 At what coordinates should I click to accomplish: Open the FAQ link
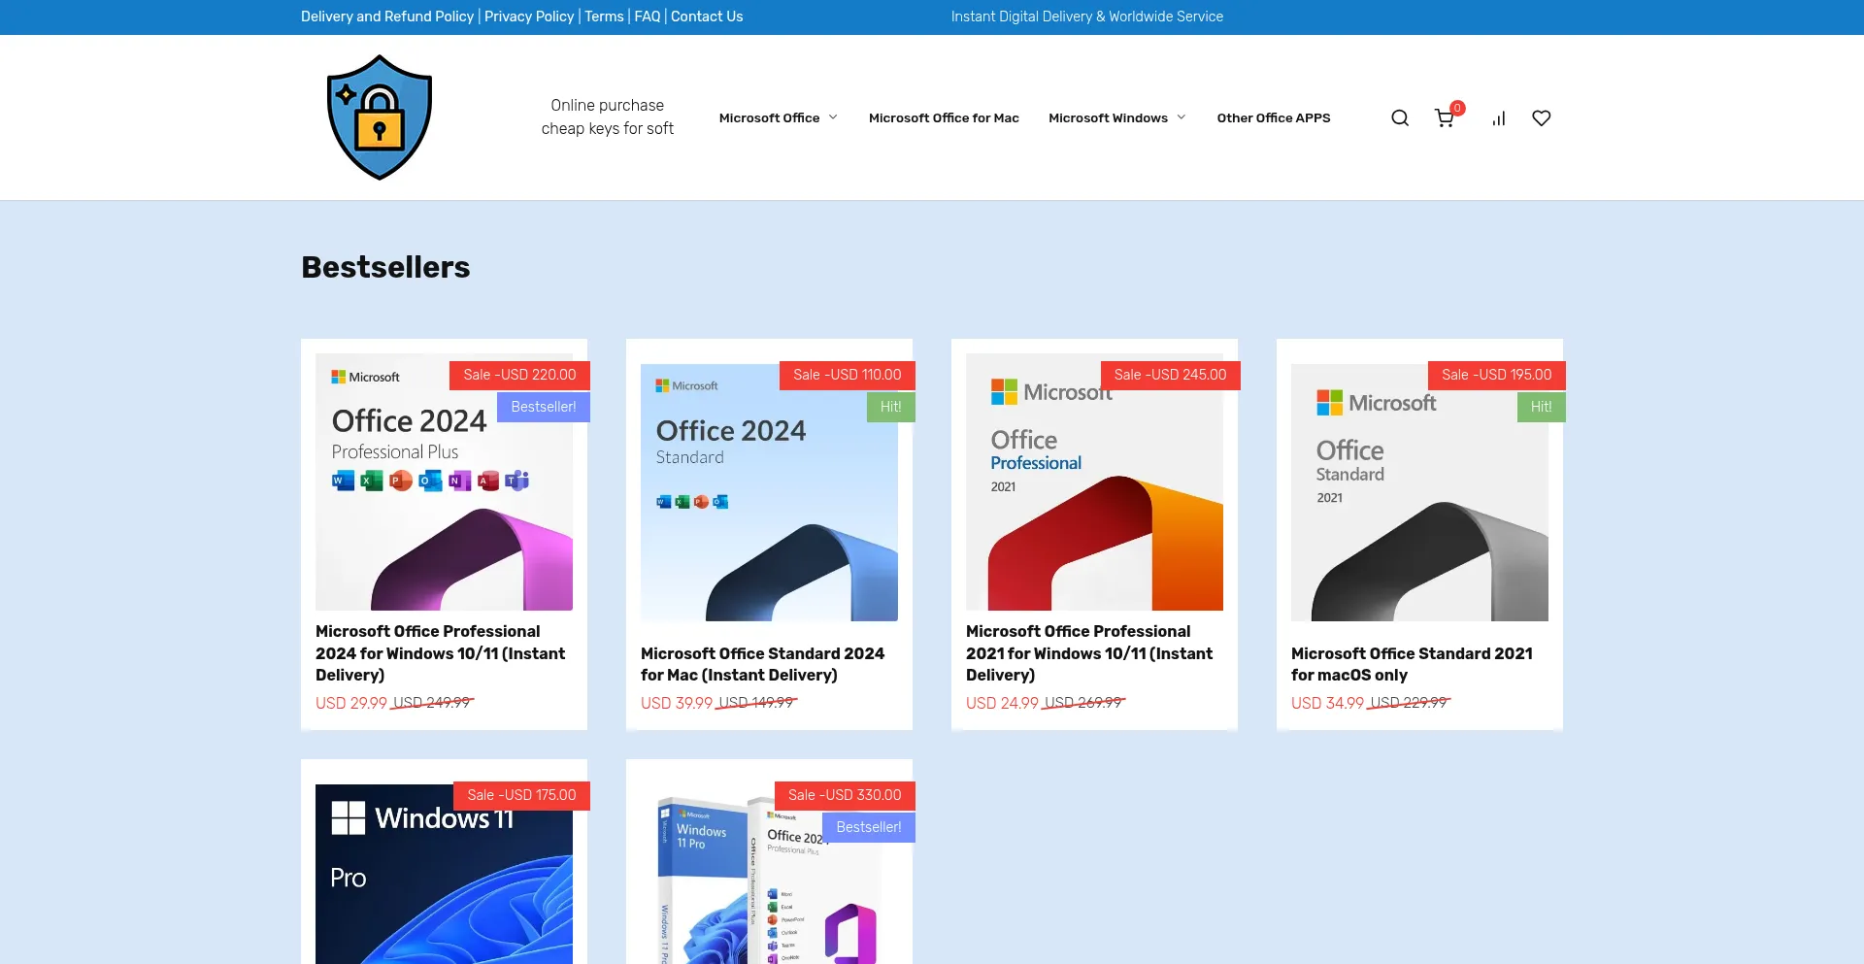click(647, 17)
